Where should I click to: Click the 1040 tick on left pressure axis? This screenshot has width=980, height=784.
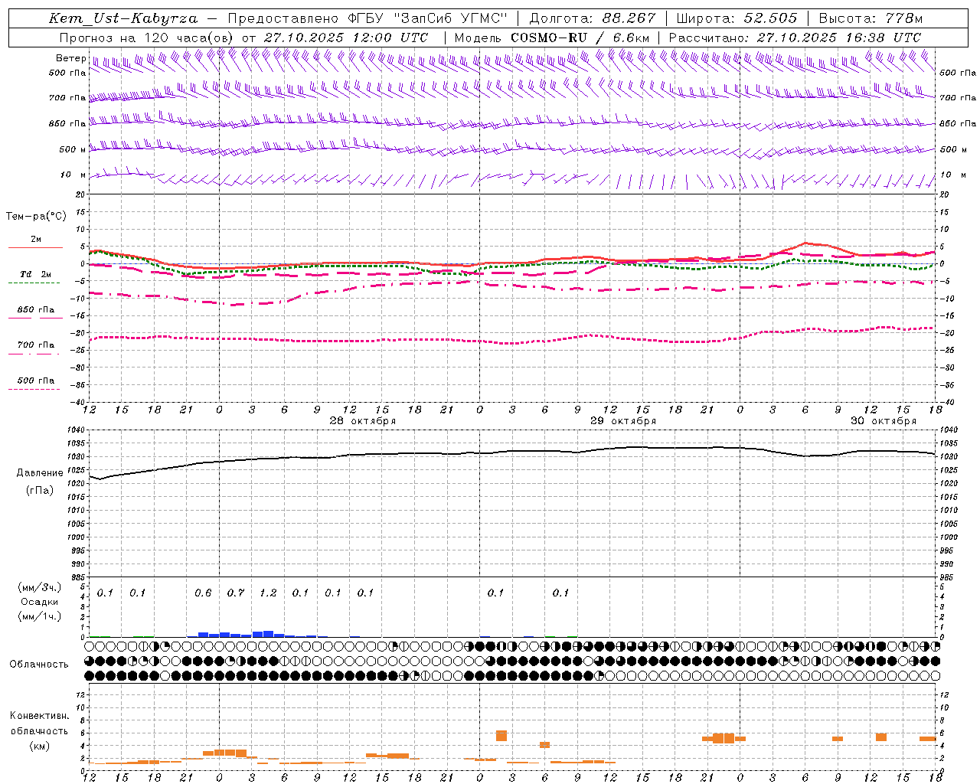coord(77,430)
